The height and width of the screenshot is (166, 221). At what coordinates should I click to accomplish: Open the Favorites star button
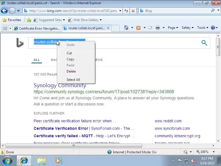click(12, 20)
